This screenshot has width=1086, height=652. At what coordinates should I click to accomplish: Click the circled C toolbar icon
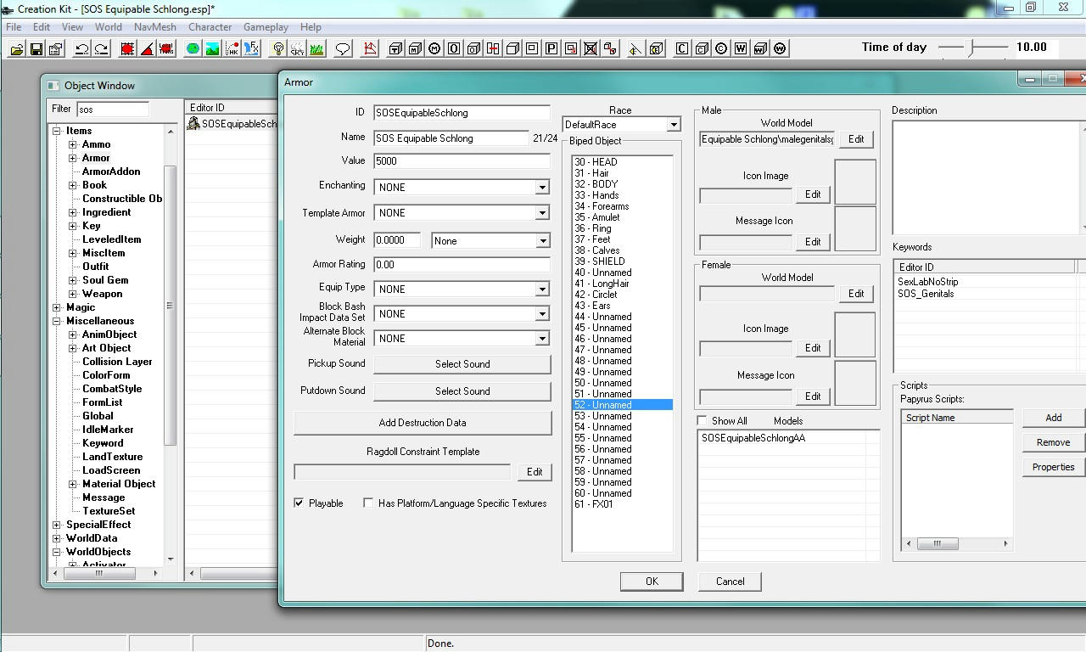pos(721,48)
